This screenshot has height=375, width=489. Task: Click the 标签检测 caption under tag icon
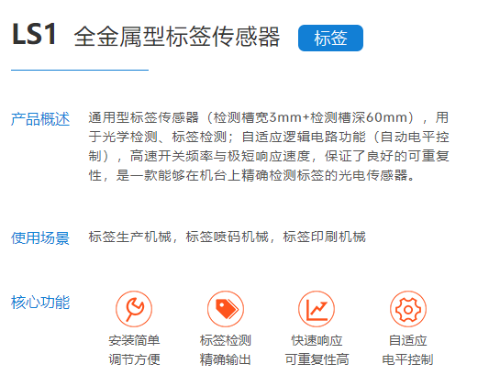click(226, 340)
